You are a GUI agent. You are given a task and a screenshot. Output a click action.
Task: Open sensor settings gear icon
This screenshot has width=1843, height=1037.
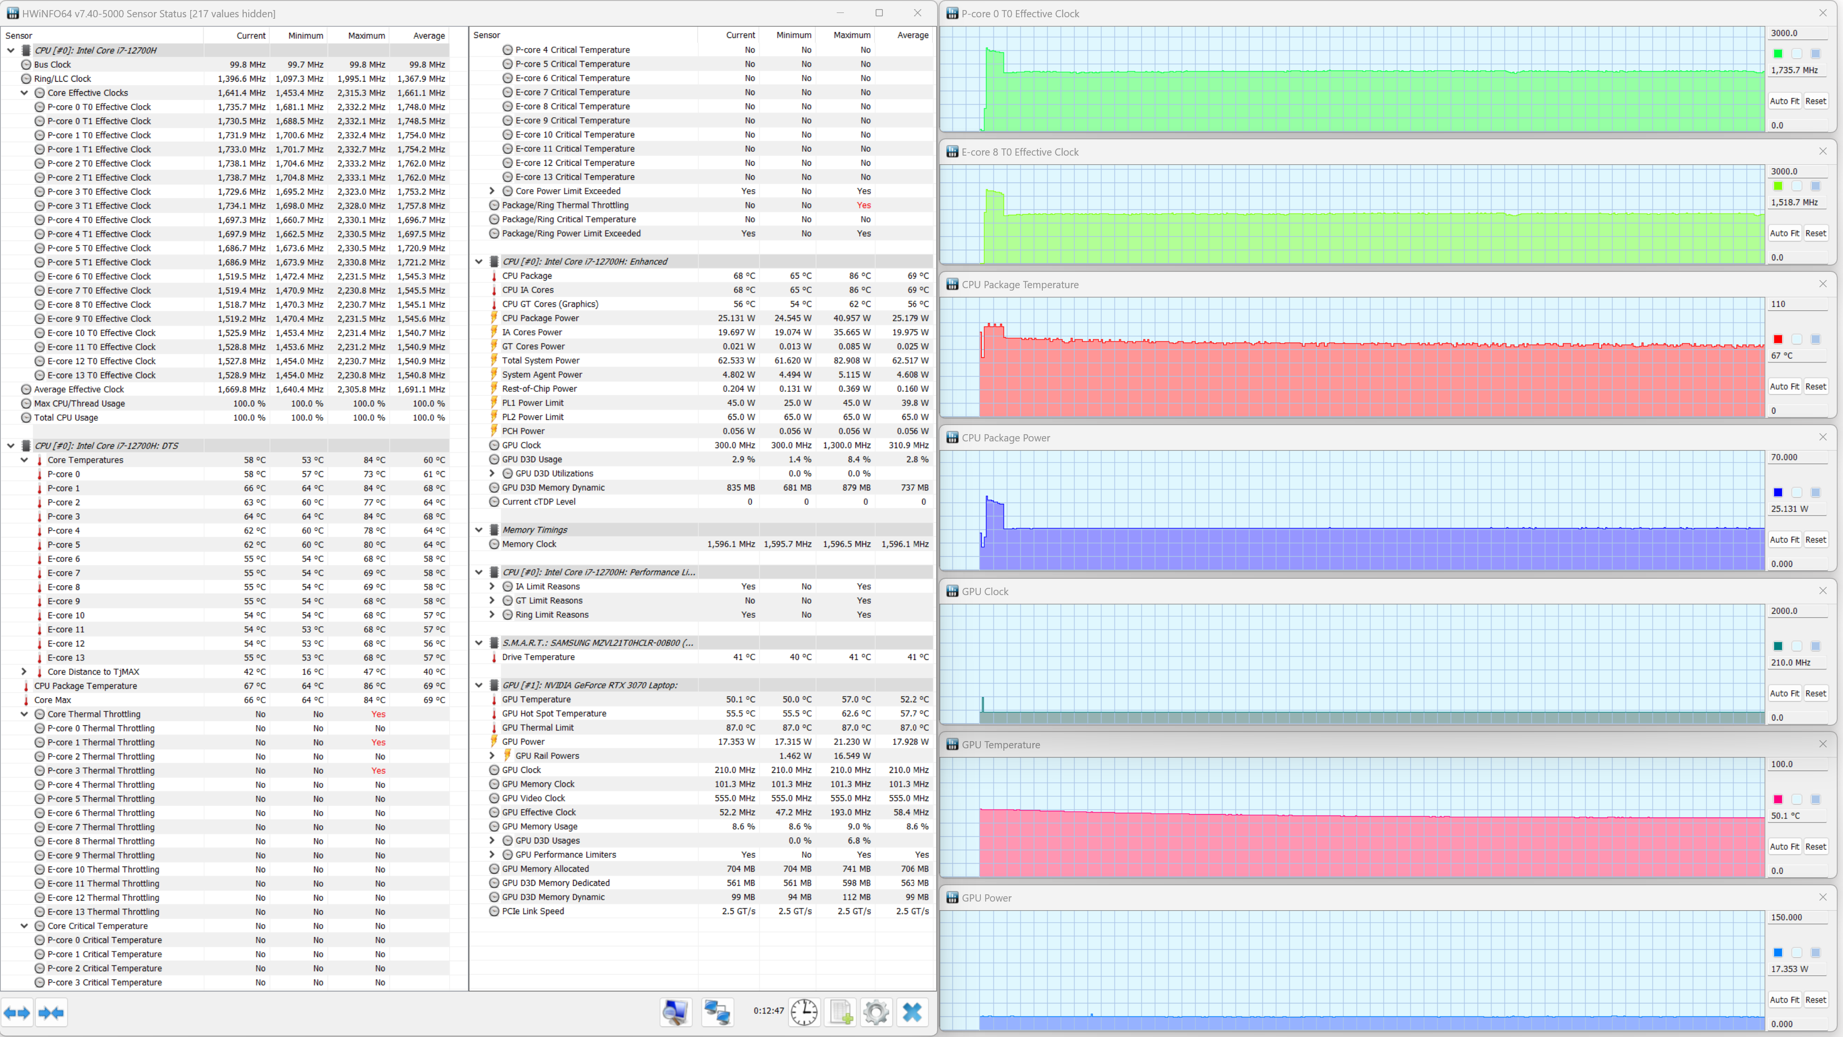pos(876,1012)
